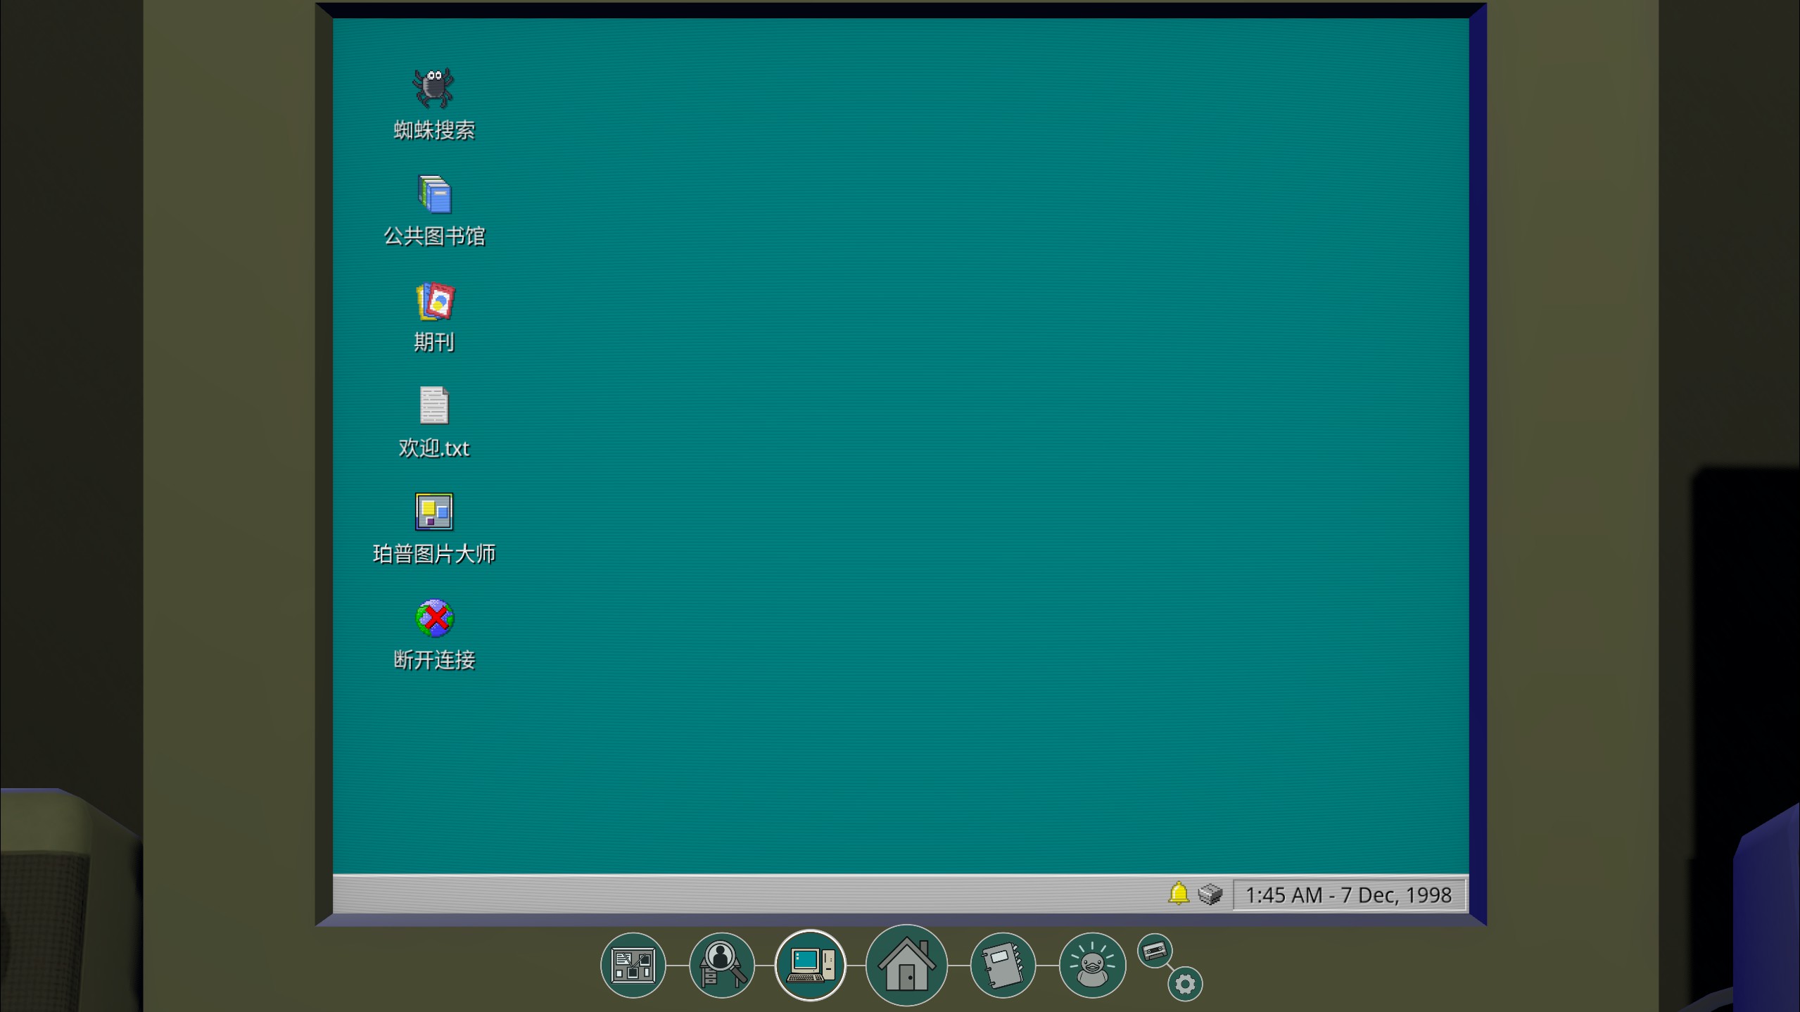Image resolution: width=1800 pixels, height=1012 pixels.
Task: Click the printer tray icon in taskbar
Action: pyautogui.click(x=1210, y=894)
